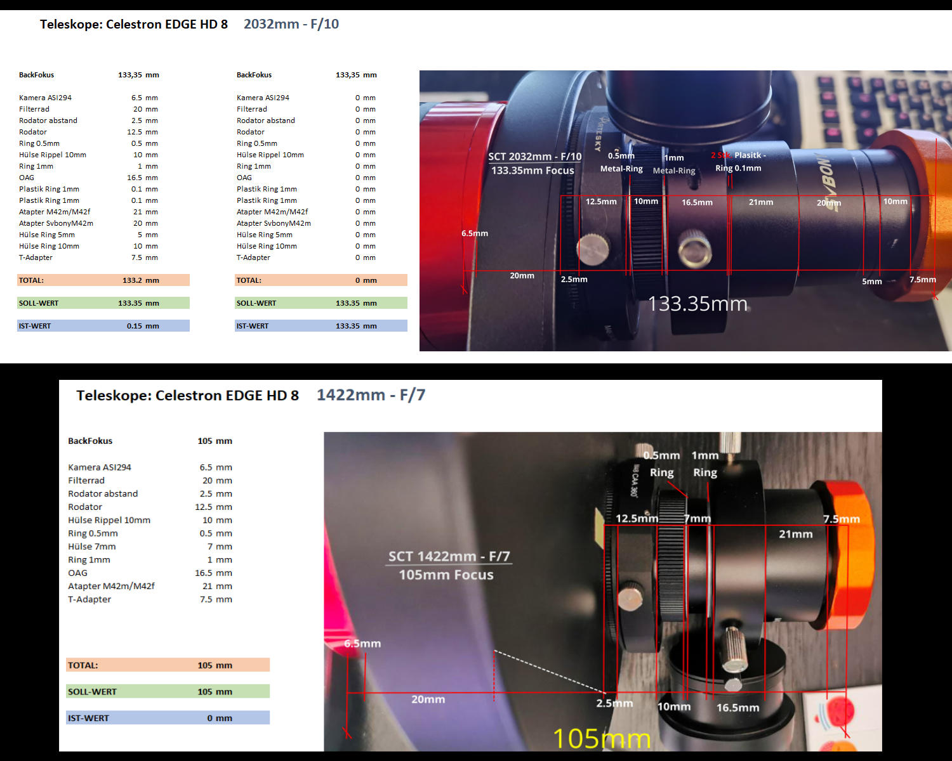Click the "20mm" label in the F/7 photo

click(x=428, y=699)
